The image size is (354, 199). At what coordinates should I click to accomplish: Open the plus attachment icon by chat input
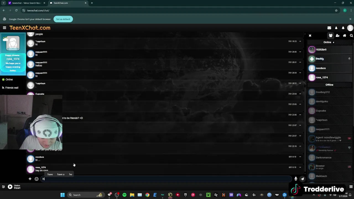click(x=30, y=179)
